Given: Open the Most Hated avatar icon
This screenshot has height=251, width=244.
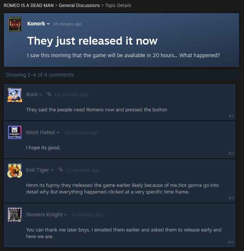Looking at the screenshot, I should (x=15, y=132).
